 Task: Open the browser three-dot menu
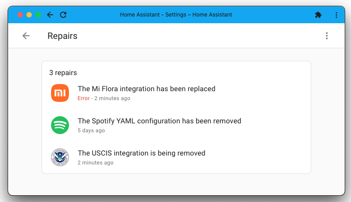pyautogui.click(x=336, y=15)
